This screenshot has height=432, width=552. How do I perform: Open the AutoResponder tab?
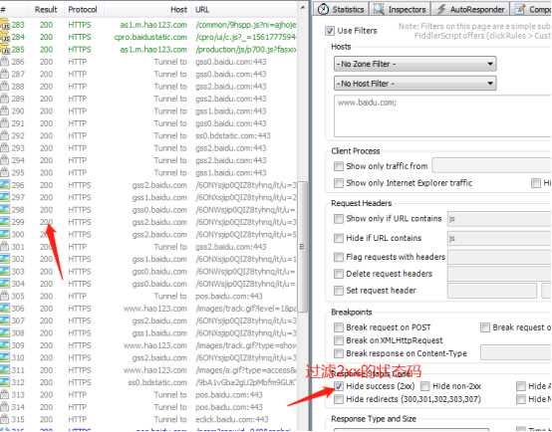tap(470, 9)
